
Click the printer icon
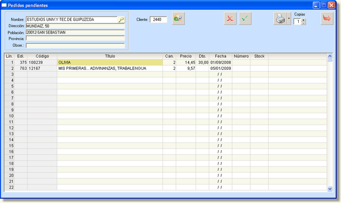[x=280, y=19]
